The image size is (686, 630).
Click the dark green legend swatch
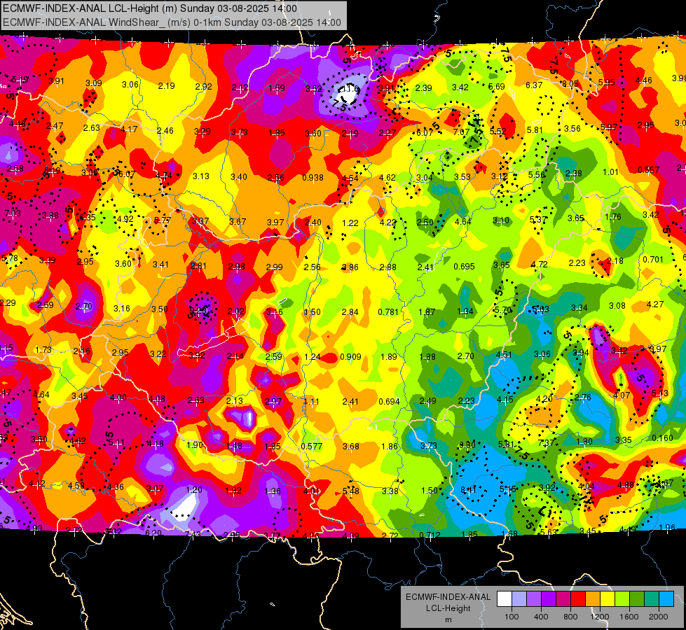[636, 599]
